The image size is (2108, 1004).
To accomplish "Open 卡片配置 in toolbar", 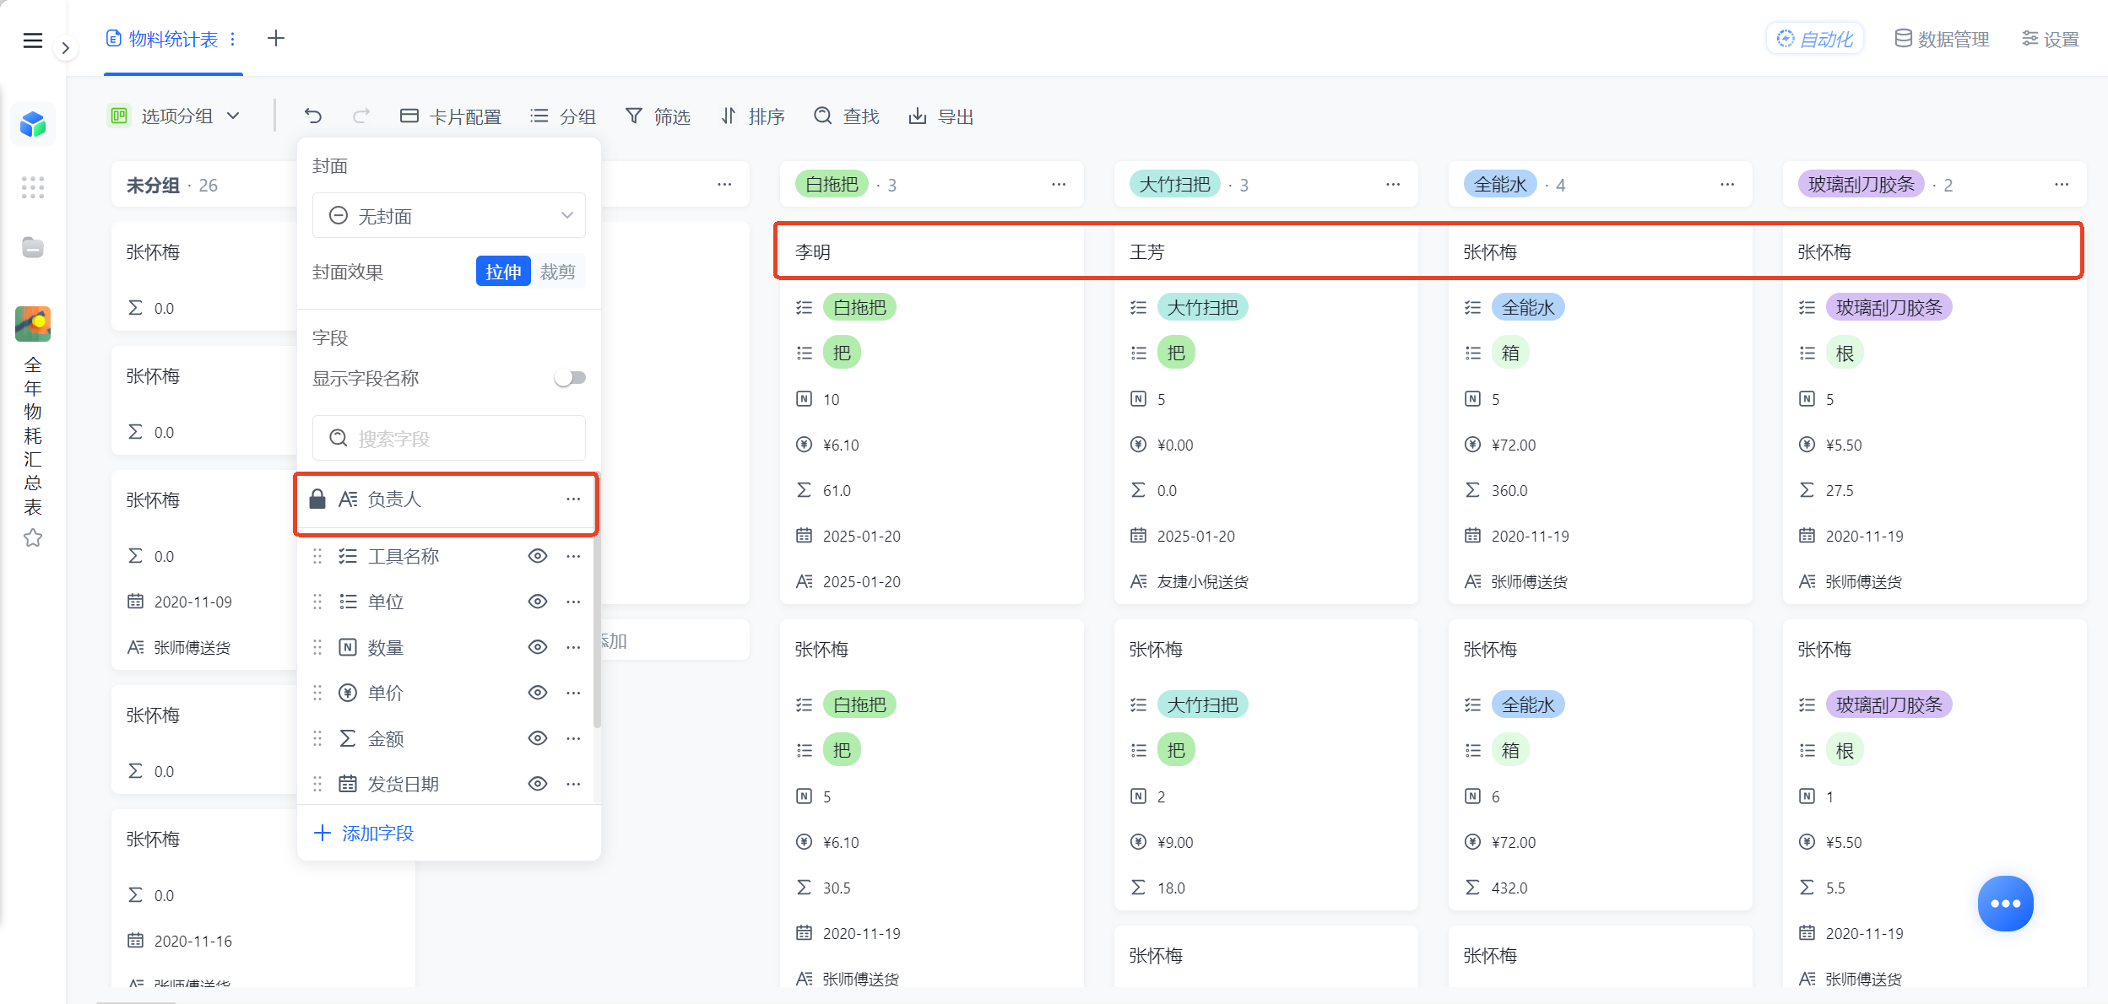I will point(451,116).
